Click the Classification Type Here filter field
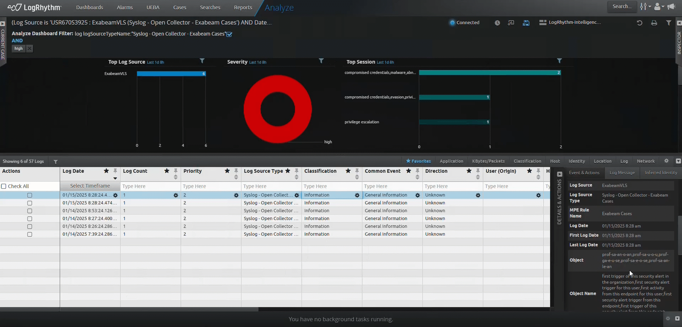The width and height of the screenshot is (682, 327). coord(331,186)
